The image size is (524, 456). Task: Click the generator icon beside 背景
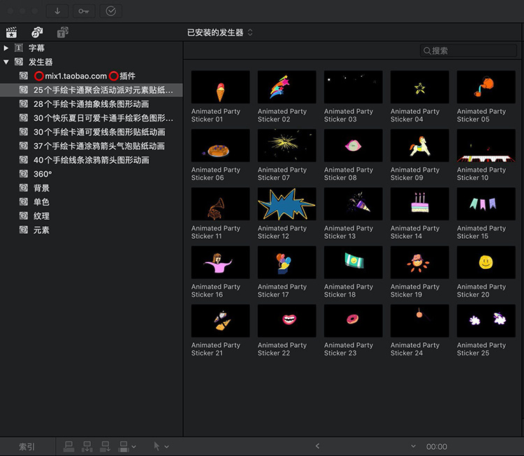tap(23, 188)
